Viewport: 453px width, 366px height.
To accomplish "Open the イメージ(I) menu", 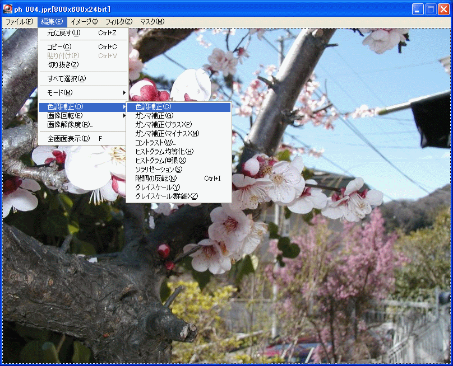I will coord(84,22).
